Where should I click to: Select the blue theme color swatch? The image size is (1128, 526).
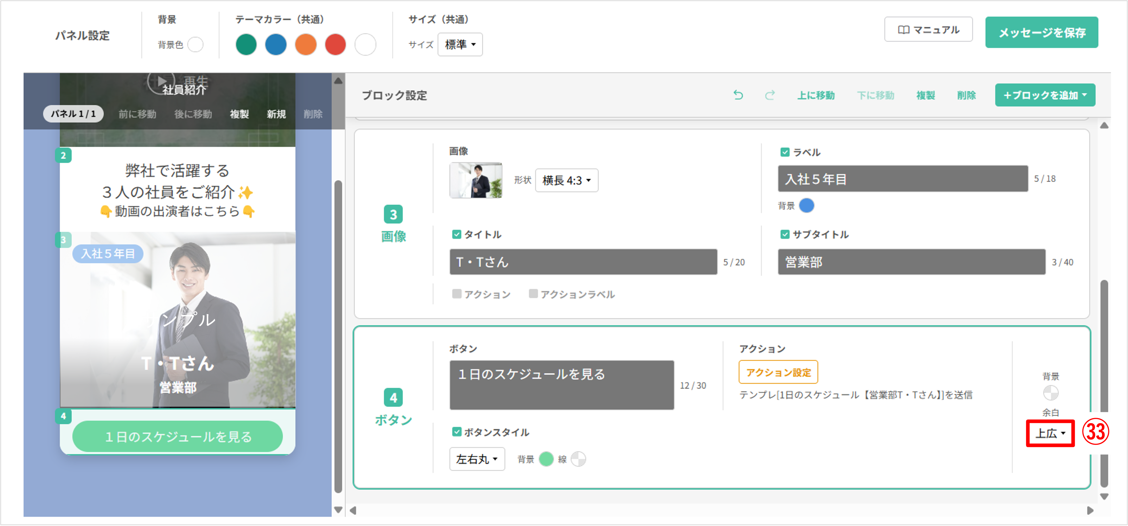coord(276,44)
